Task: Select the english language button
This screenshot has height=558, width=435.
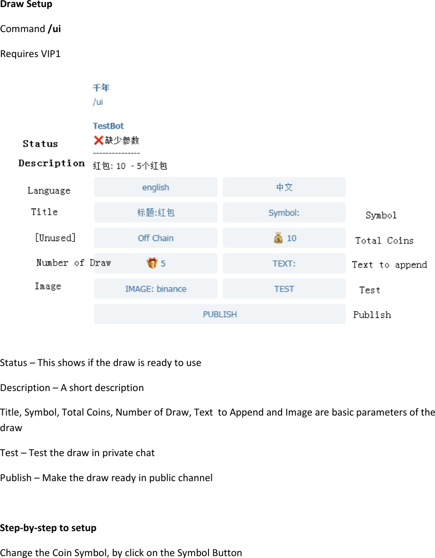Action: 155,187
